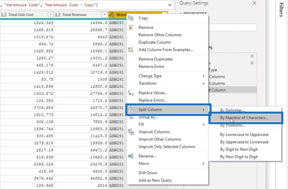This screenshot has height=189, width=288.
Task: Click Total Revenue cell 14994.6
Action: click(x=81, y=23)
